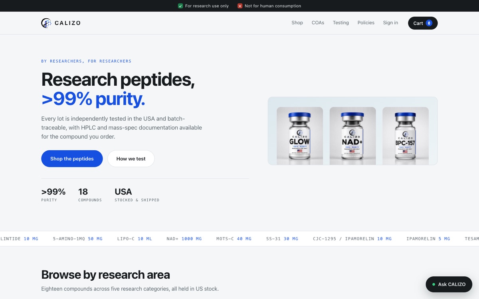The width and height of the screenshot is (479, 299).
Task: Click LIPO-C 10 ML ticker item
Action: (135, 239)
